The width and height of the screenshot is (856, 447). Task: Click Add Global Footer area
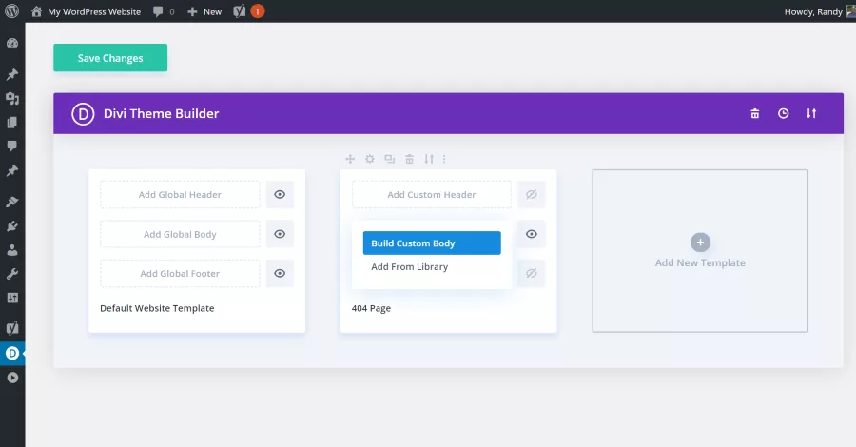click(x=180, y=274)
